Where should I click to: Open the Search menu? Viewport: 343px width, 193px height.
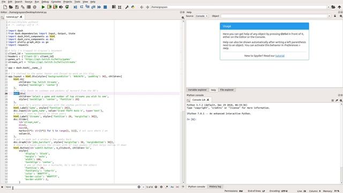18,2
